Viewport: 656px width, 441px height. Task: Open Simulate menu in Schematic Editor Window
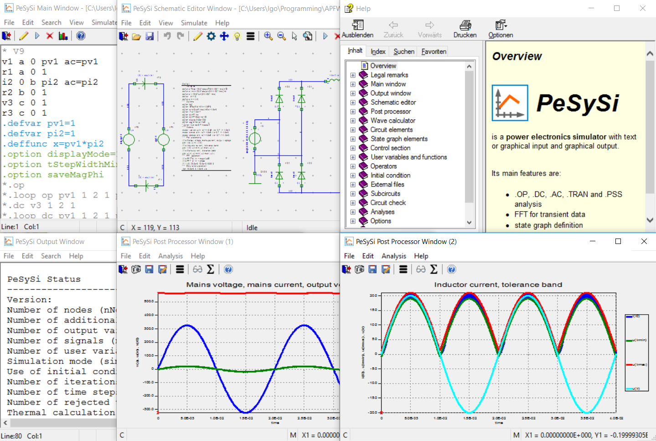(194, 23)
